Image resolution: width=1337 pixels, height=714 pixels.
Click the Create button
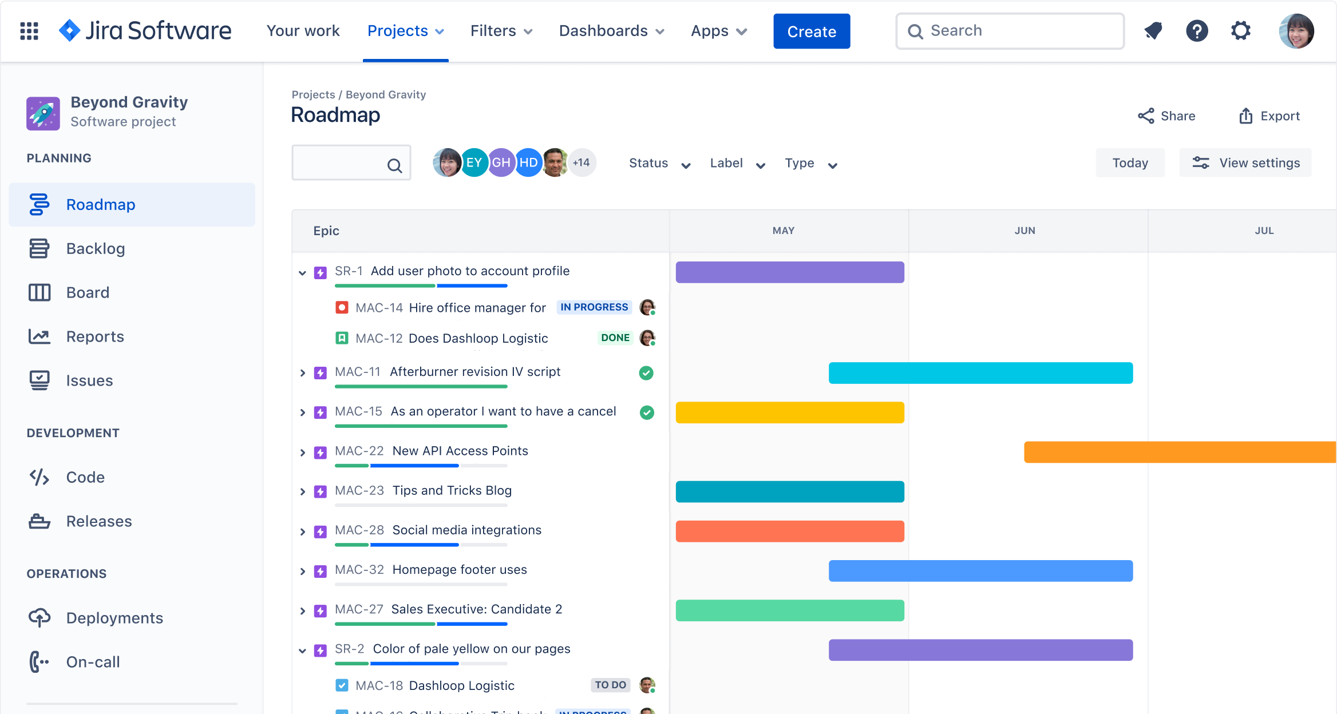click(811, 31)
